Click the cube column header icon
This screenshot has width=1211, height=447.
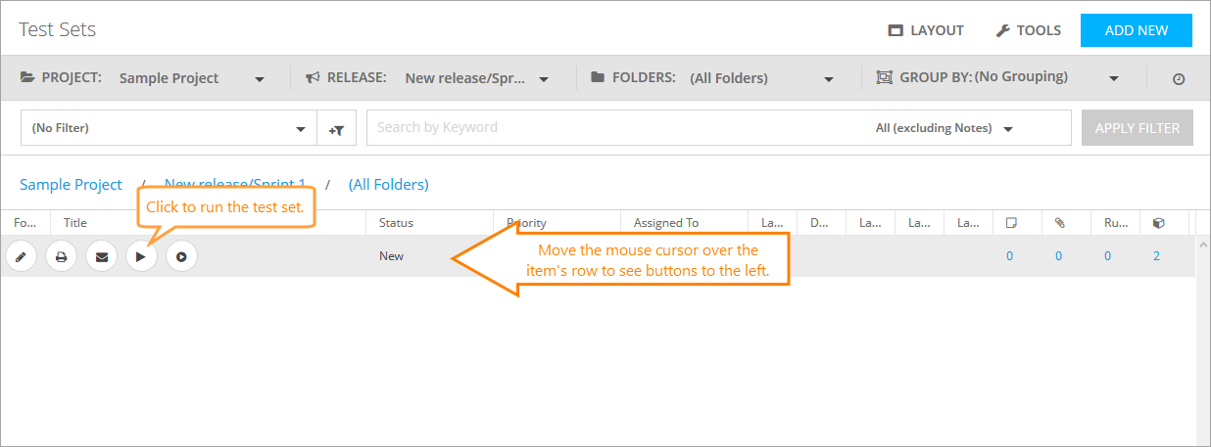pos(1158,223)
